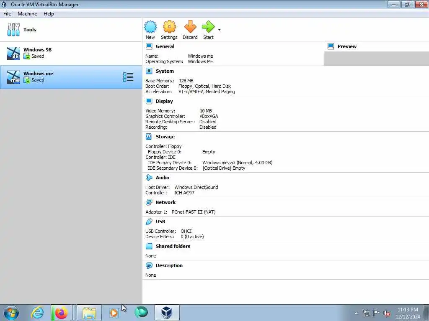This screenshot has height=321, width=429.
Task: Click the USB section plug icon
Action: click(x=149, y=222)
